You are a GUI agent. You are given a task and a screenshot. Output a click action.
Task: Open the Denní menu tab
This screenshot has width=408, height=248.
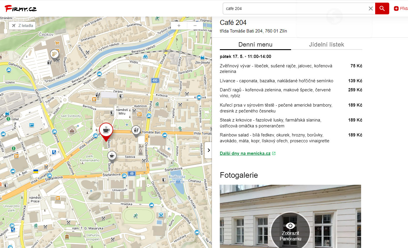tap(255, 45)
